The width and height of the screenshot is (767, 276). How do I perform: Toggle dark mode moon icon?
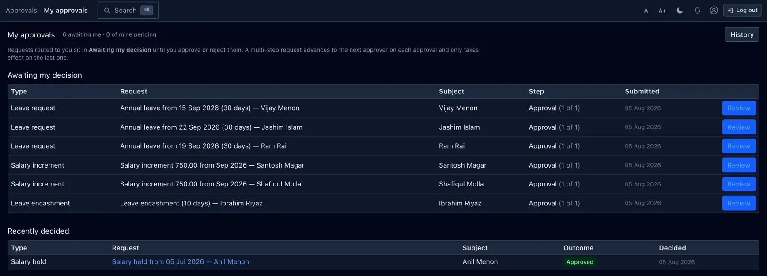click(680, 11)
